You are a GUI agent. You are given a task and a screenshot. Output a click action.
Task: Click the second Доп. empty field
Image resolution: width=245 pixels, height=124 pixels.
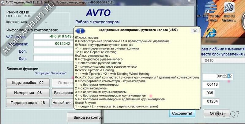pyautogui.click(x=54, y=58)
